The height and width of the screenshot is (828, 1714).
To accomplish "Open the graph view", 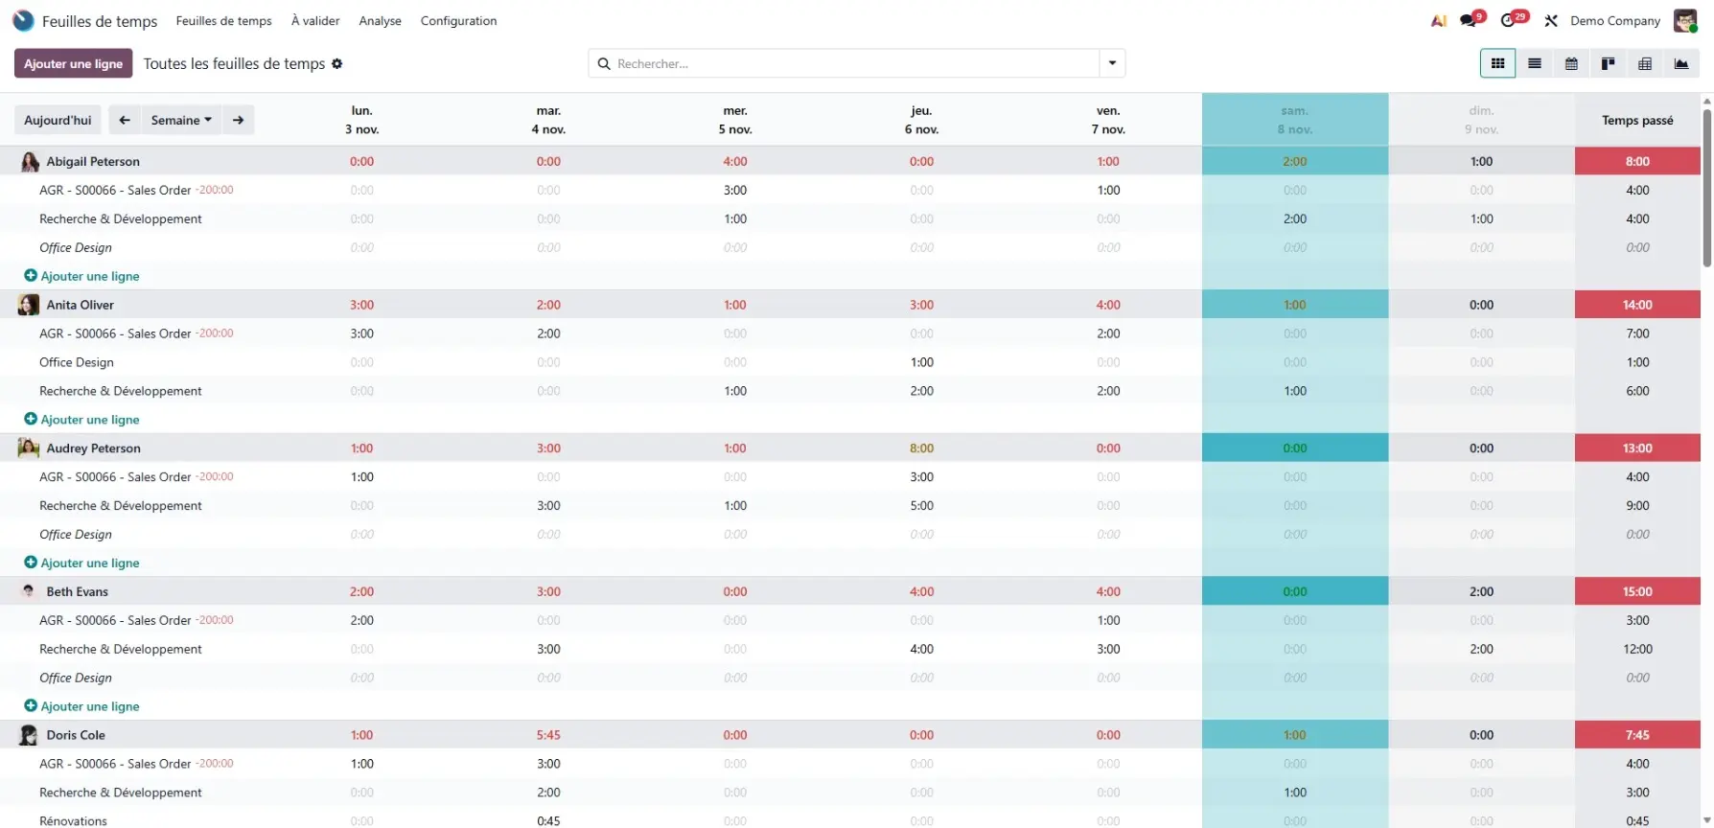I will (x=1681, y=63).
